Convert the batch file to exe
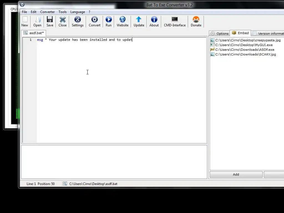 pos(95,21)
